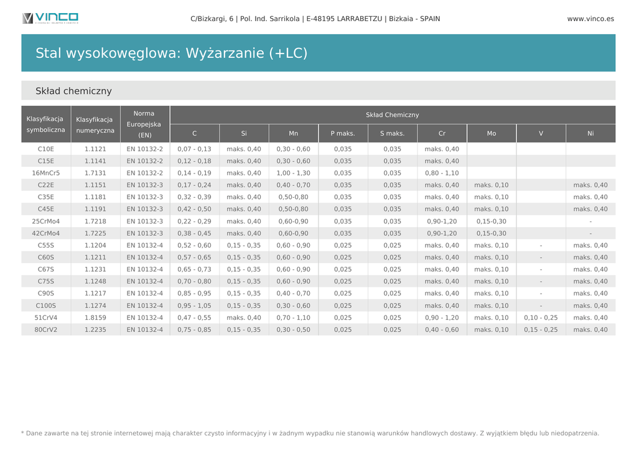
Task: Click the 42CrMo4 steel grade cell
Action: (45, 233)
